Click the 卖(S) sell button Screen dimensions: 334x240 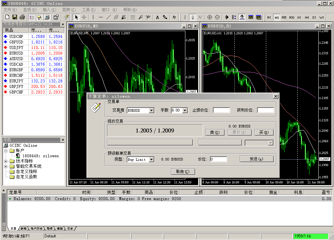click(214, 132)
